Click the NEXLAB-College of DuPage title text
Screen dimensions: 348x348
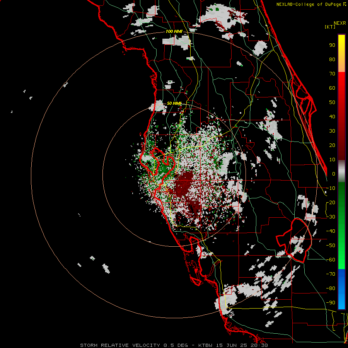[x=309, y=4]
